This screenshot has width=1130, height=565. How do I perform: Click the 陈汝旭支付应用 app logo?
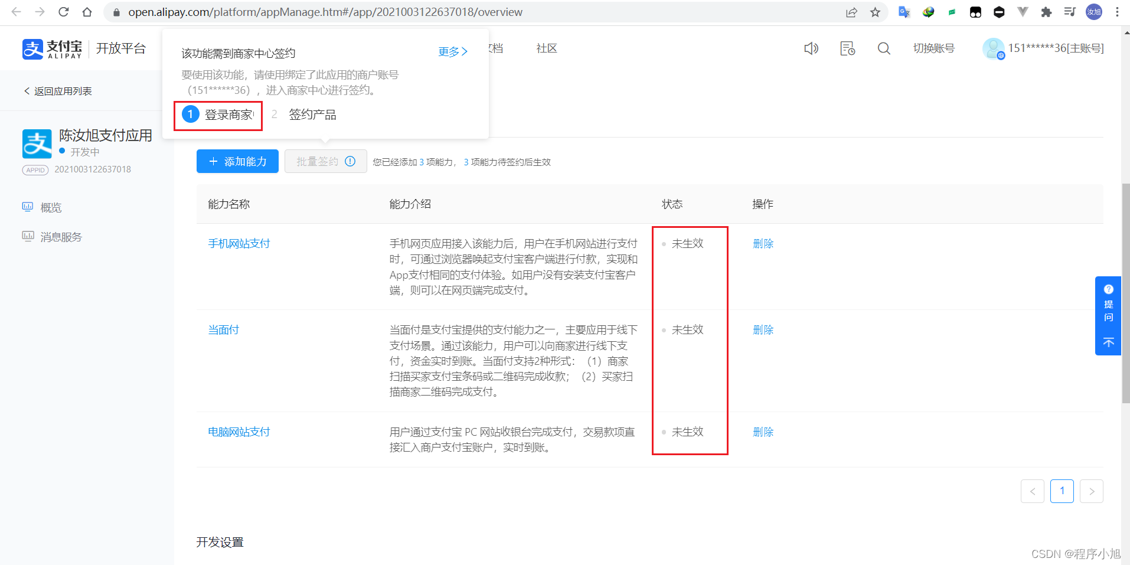(x=37, y=143)
